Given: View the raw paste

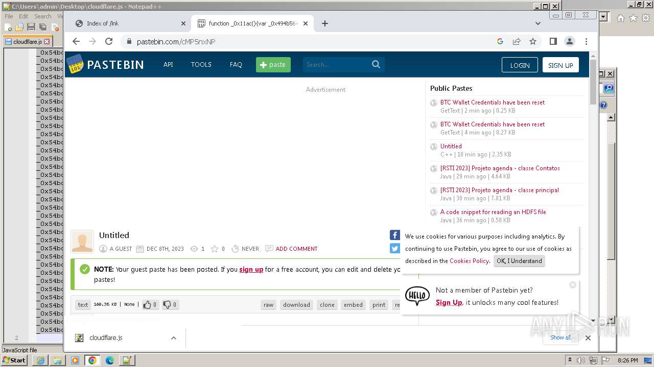Looking at the screenshot, I should tap(268, 305).
